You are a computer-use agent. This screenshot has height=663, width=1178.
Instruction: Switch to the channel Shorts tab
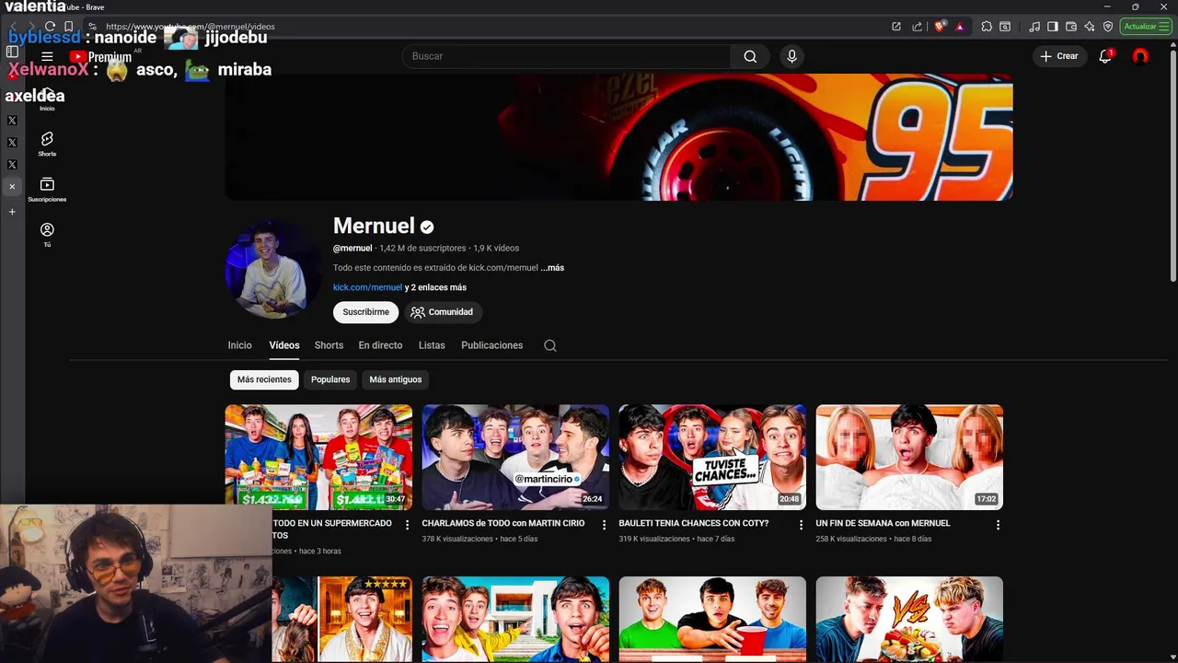click(x=329, y=345)
